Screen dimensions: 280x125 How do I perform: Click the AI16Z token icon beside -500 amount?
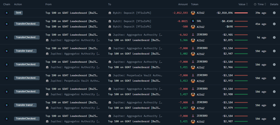tap(193, 26)
